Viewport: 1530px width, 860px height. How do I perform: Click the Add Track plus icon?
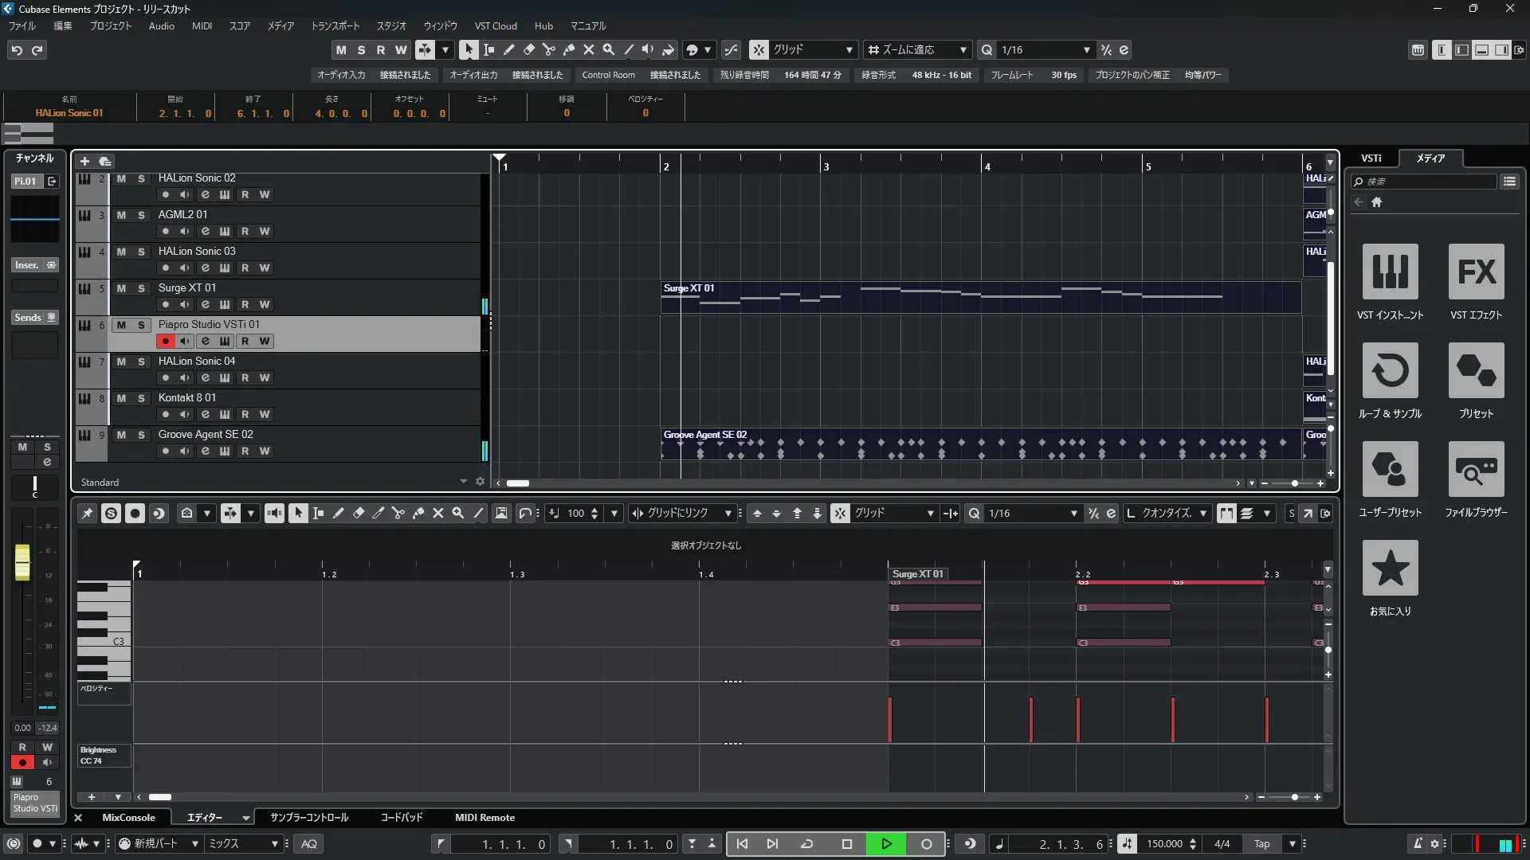[x=85, y=161]
